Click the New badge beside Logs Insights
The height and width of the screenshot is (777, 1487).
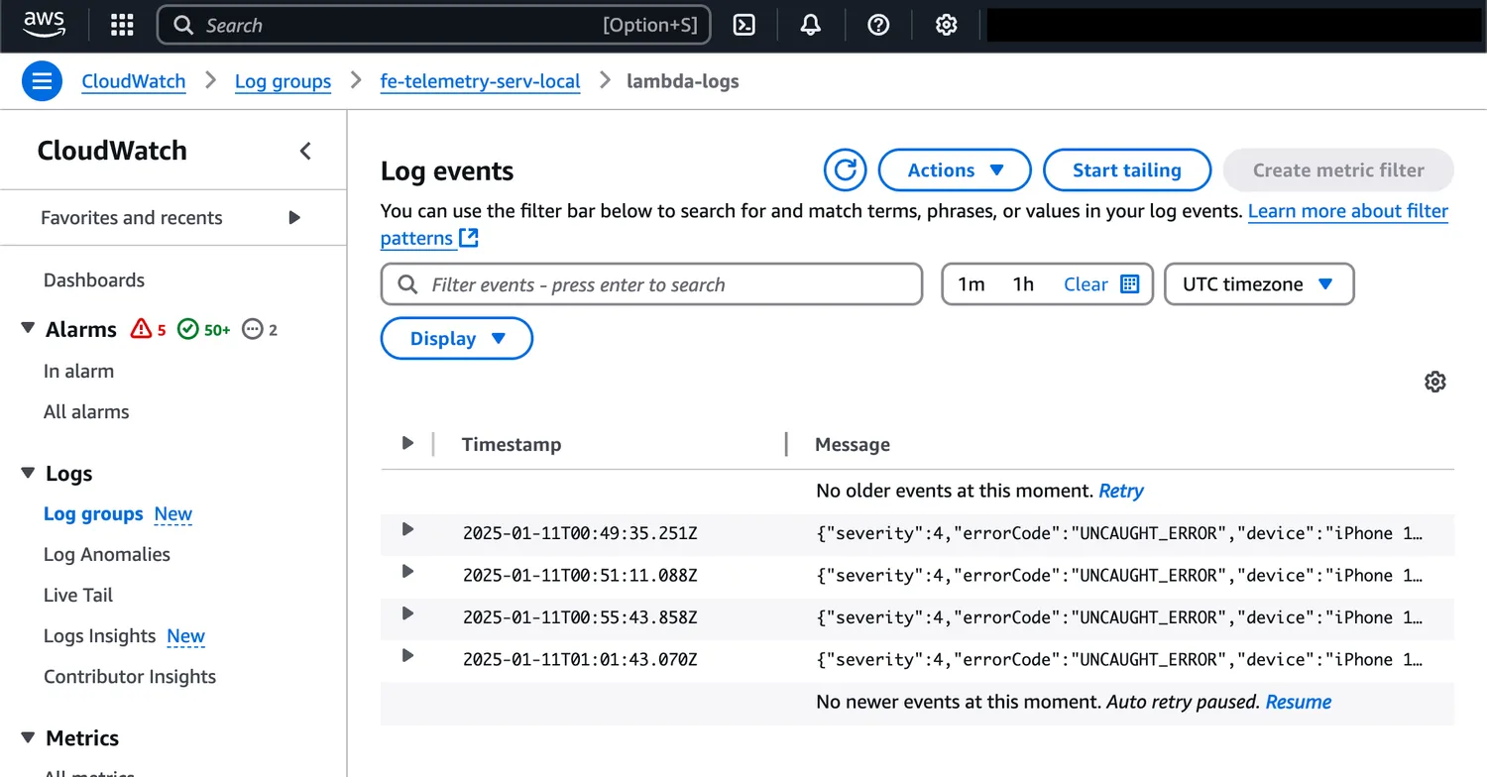(185, 636)
